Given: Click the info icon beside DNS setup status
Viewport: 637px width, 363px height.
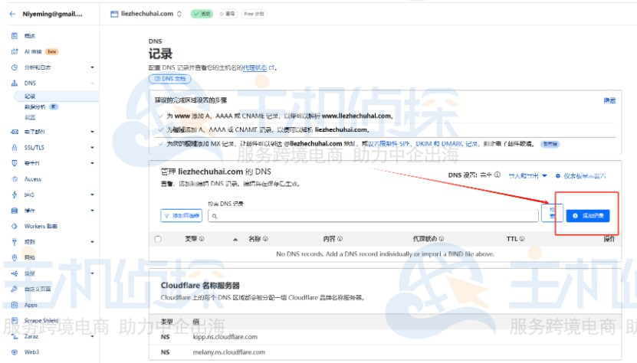Looking at the screenshot, I should (x=497, y=175).
